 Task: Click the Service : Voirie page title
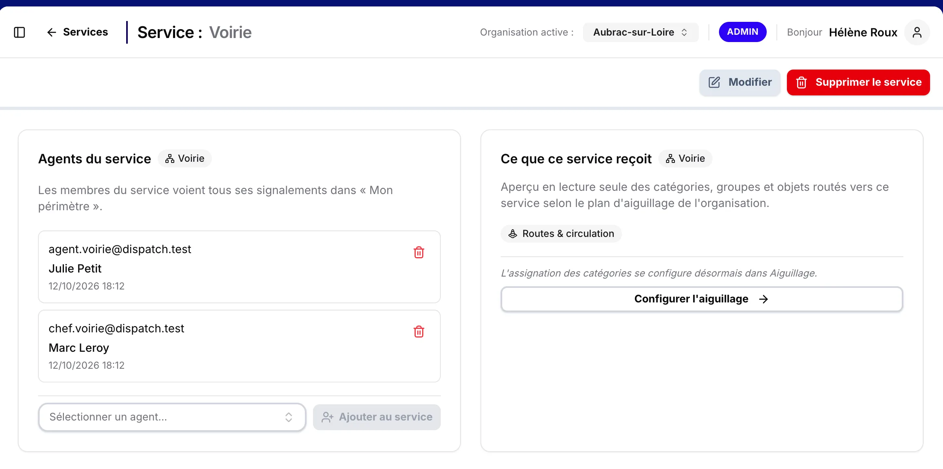tap(195, 32)
